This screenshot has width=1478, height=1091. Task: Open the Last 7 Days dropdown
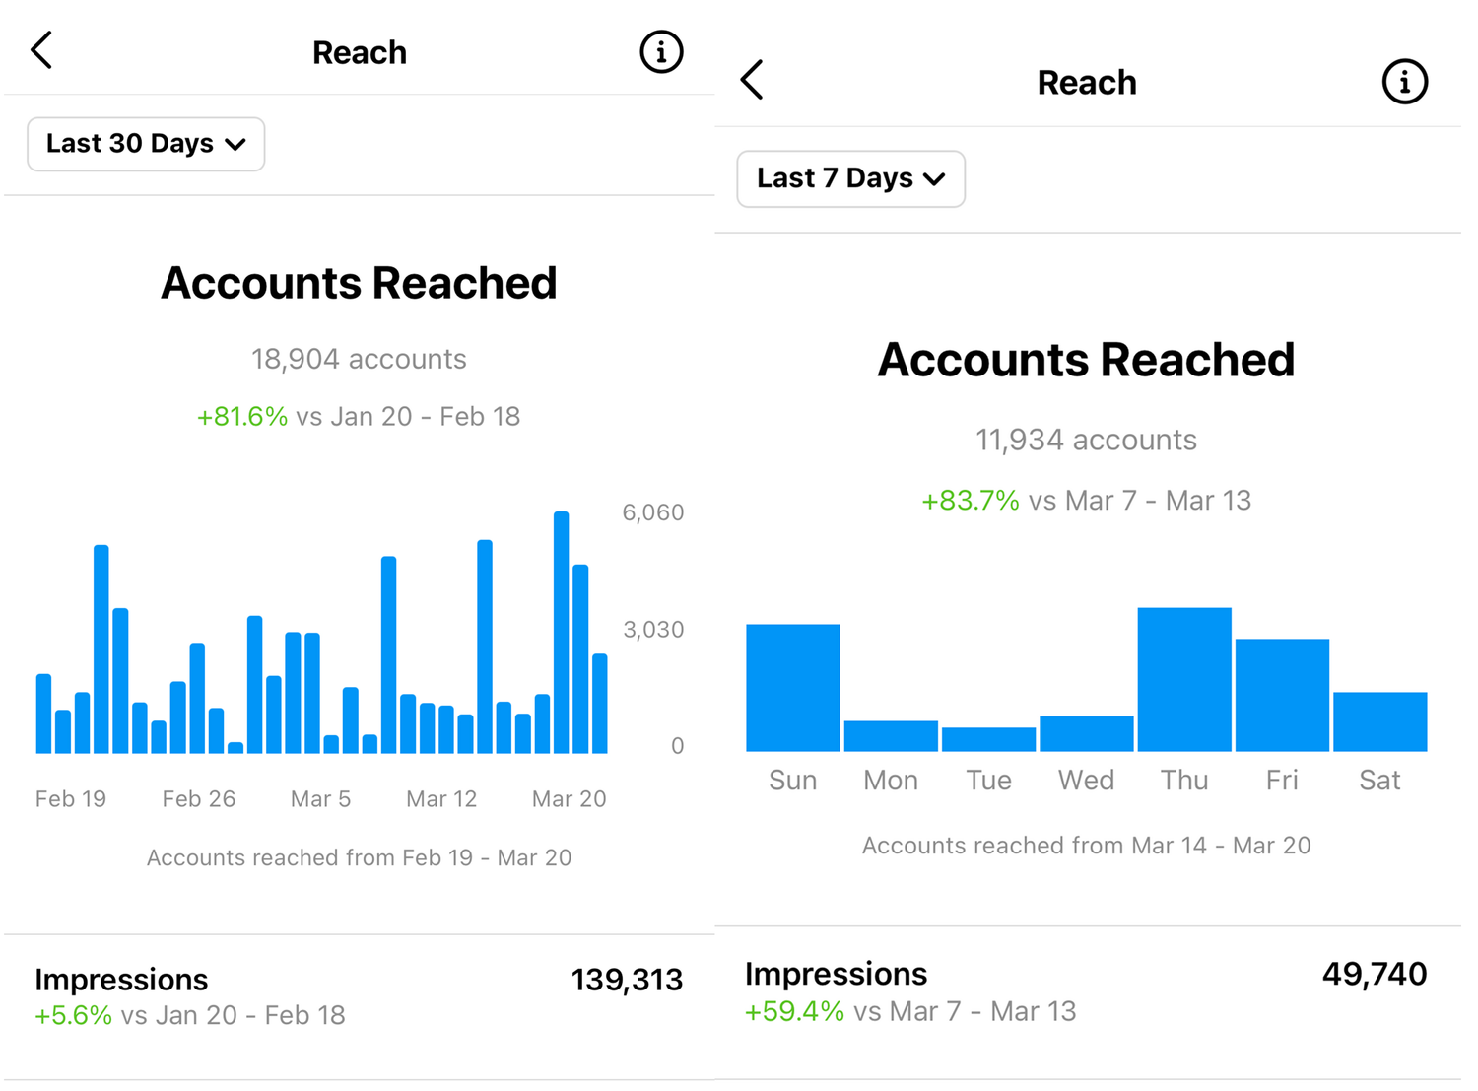click(x=850, y=178)
